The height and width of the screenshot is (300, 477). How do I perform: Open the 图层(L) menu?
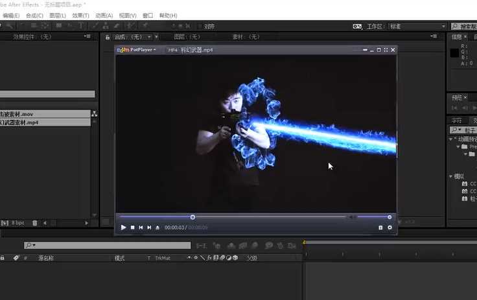coord(58,16)
